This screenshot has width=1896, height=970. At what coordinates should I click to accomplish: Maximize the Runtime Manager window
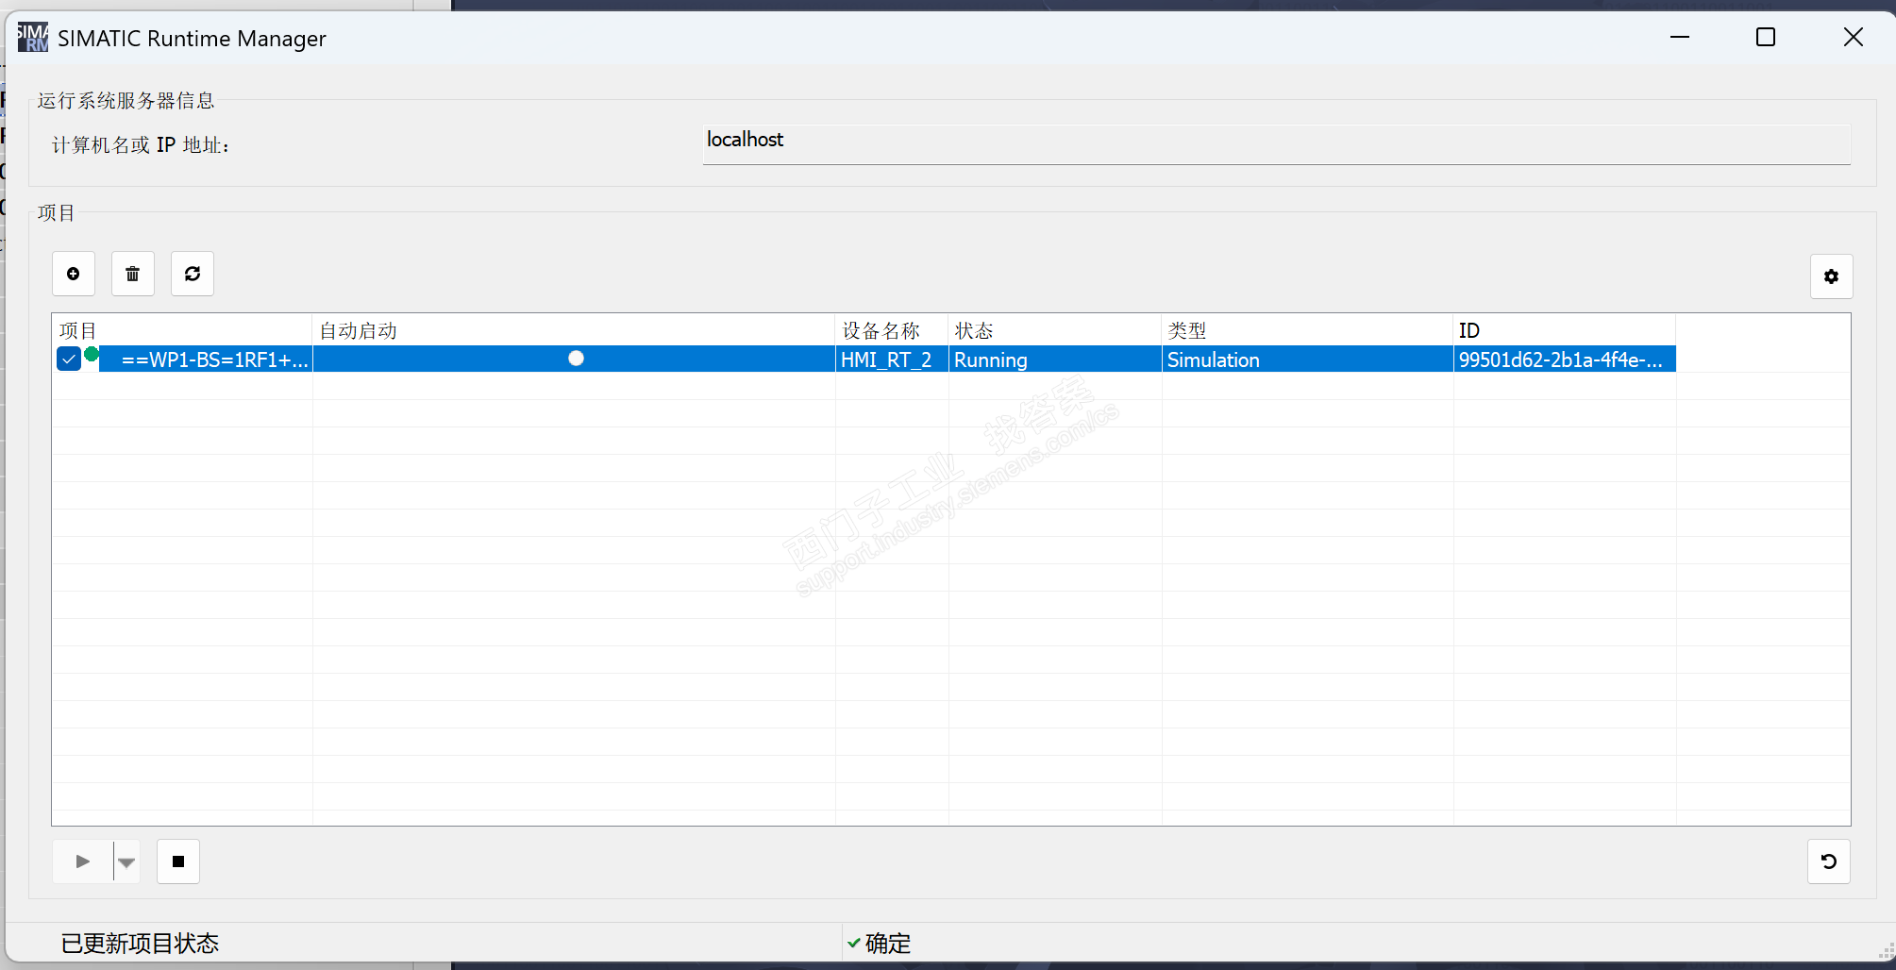(1766, 38)
